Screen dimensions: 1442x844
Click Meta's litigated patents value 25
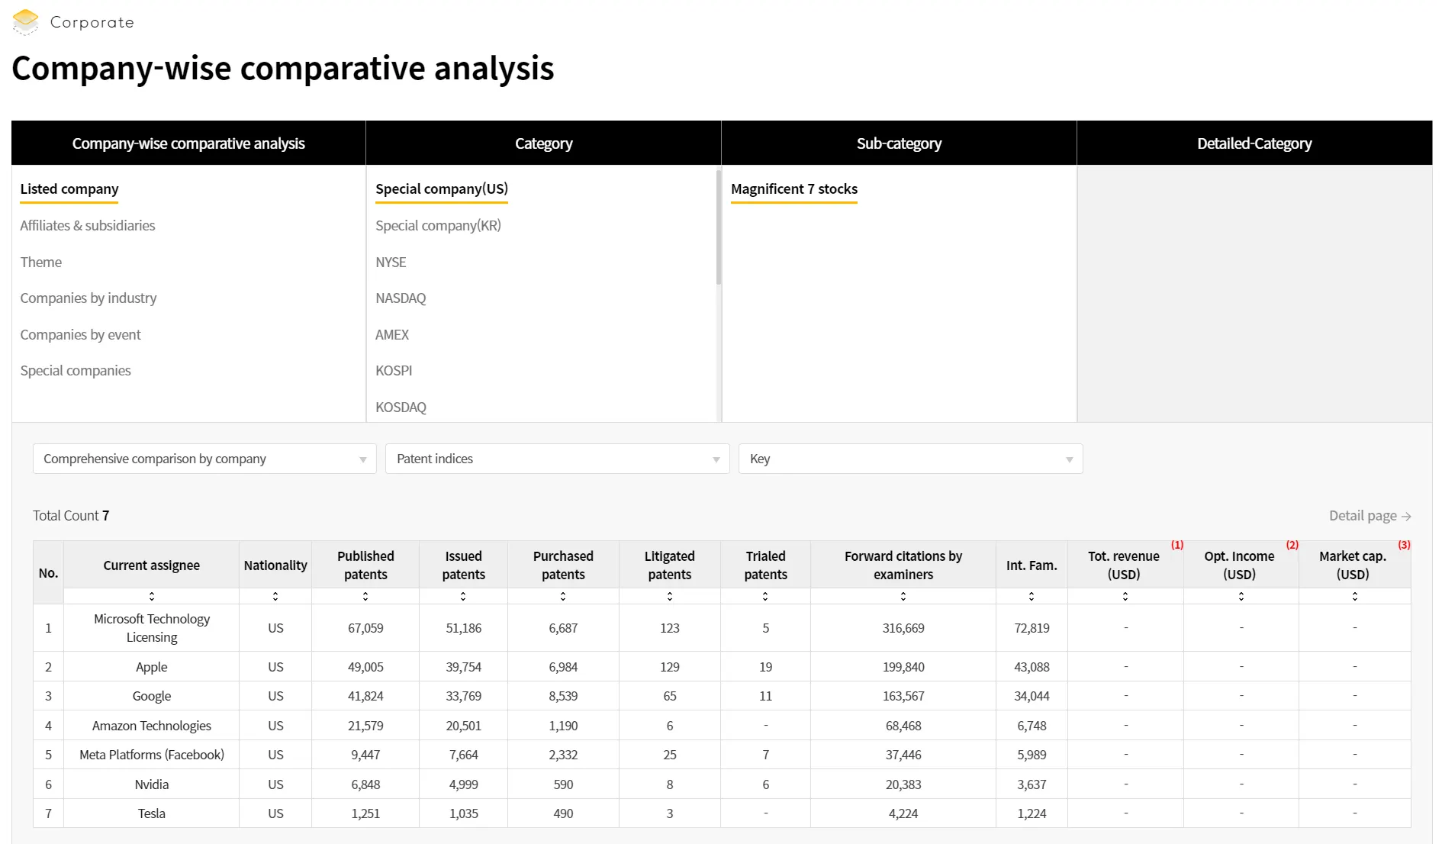click(670, 755)
